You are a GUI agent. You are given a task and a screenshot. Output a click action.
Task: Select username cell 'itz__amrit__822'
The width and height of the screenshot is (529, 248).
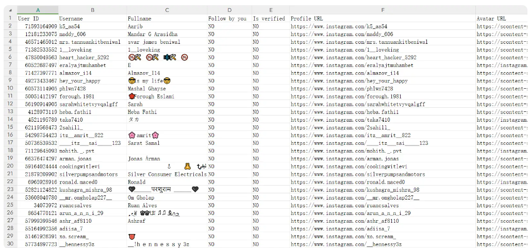coord(92,135)
